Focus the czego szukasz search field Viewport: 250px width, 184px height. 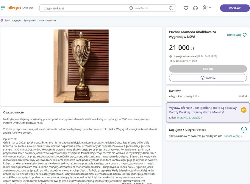(x=83, y=8)
